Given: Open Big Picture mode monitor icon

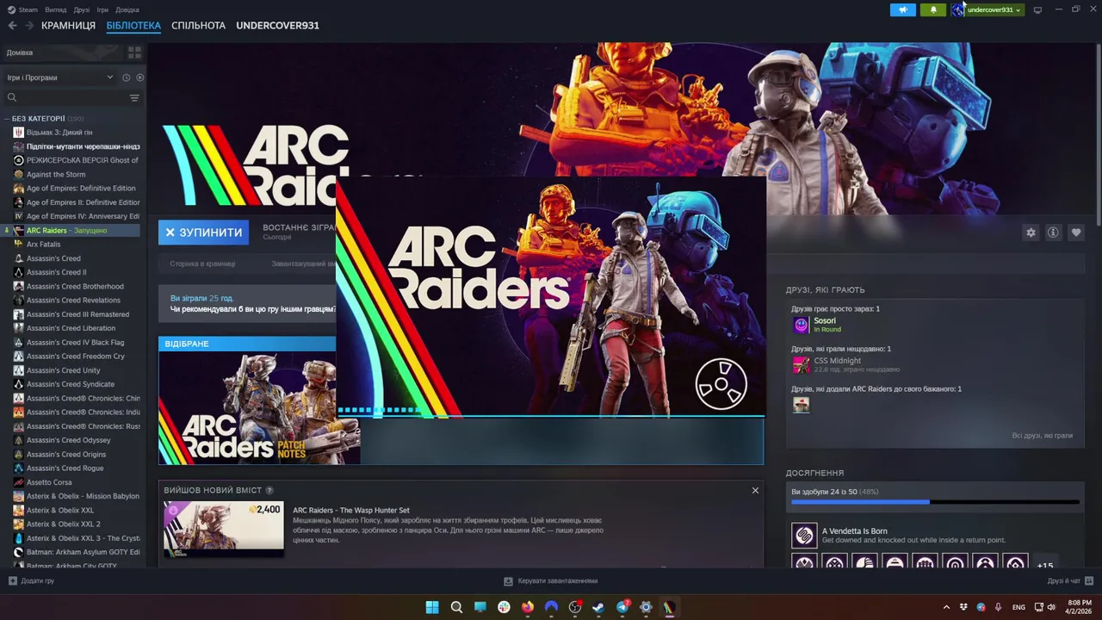Looking at the screenshot, I should point(1037,9).
